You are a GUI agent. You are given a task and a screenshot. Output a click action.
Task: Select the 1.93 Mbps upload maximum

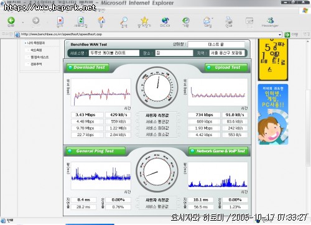[x=204, y=128]
